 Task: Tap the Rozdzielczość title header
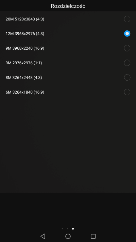pos(68,6)
